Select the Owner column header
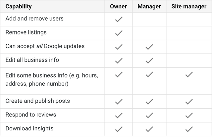 tap(119, 6)
